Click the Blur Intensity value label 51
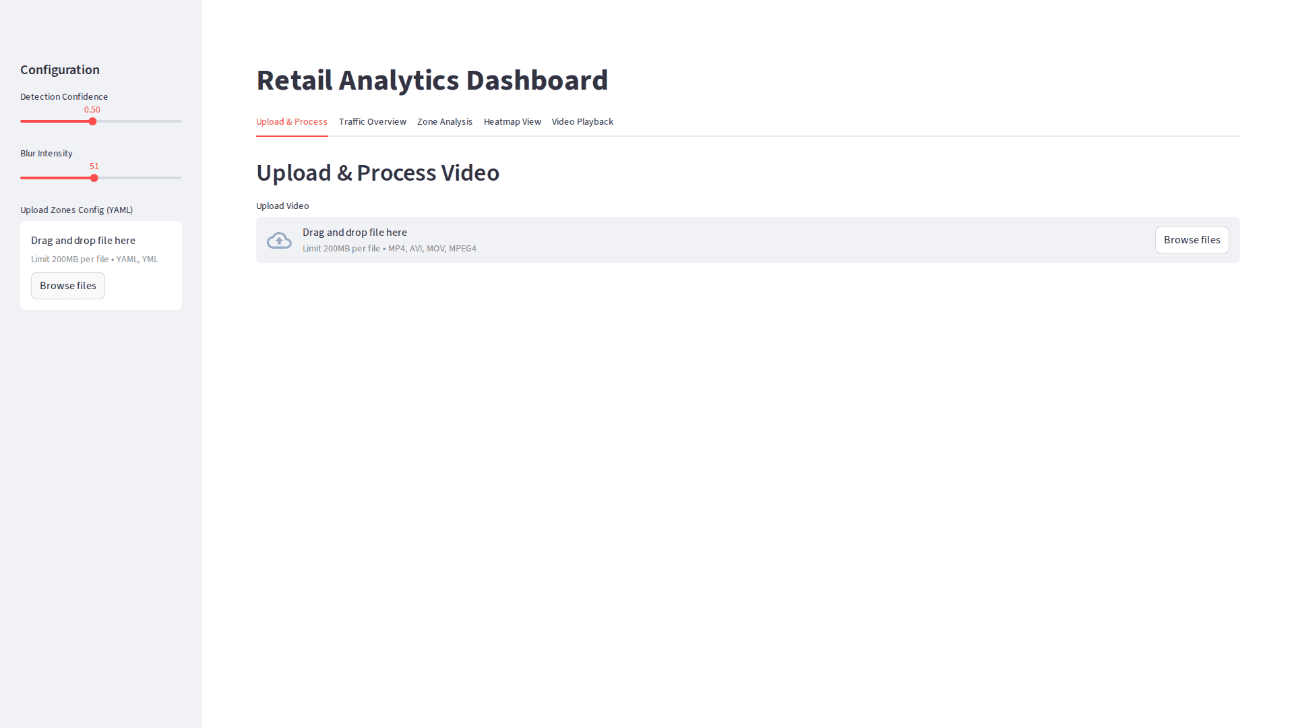 [94, 166]
